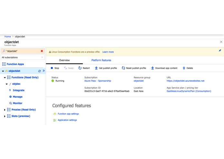Open the objectdet resource group link
224x159 pixels.
139,81
